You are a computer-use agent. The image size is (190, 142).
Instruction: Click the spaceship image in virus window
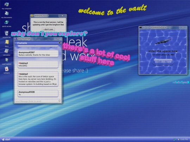163,41
